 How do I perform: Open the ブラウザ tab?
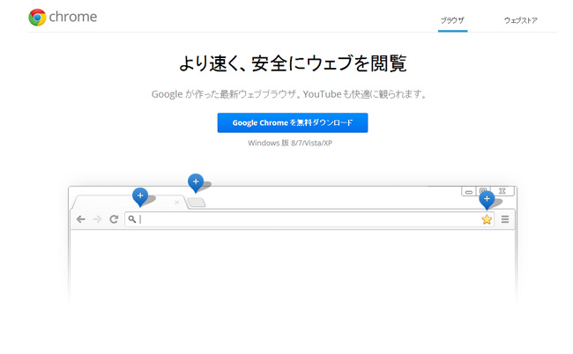(452, 20)
